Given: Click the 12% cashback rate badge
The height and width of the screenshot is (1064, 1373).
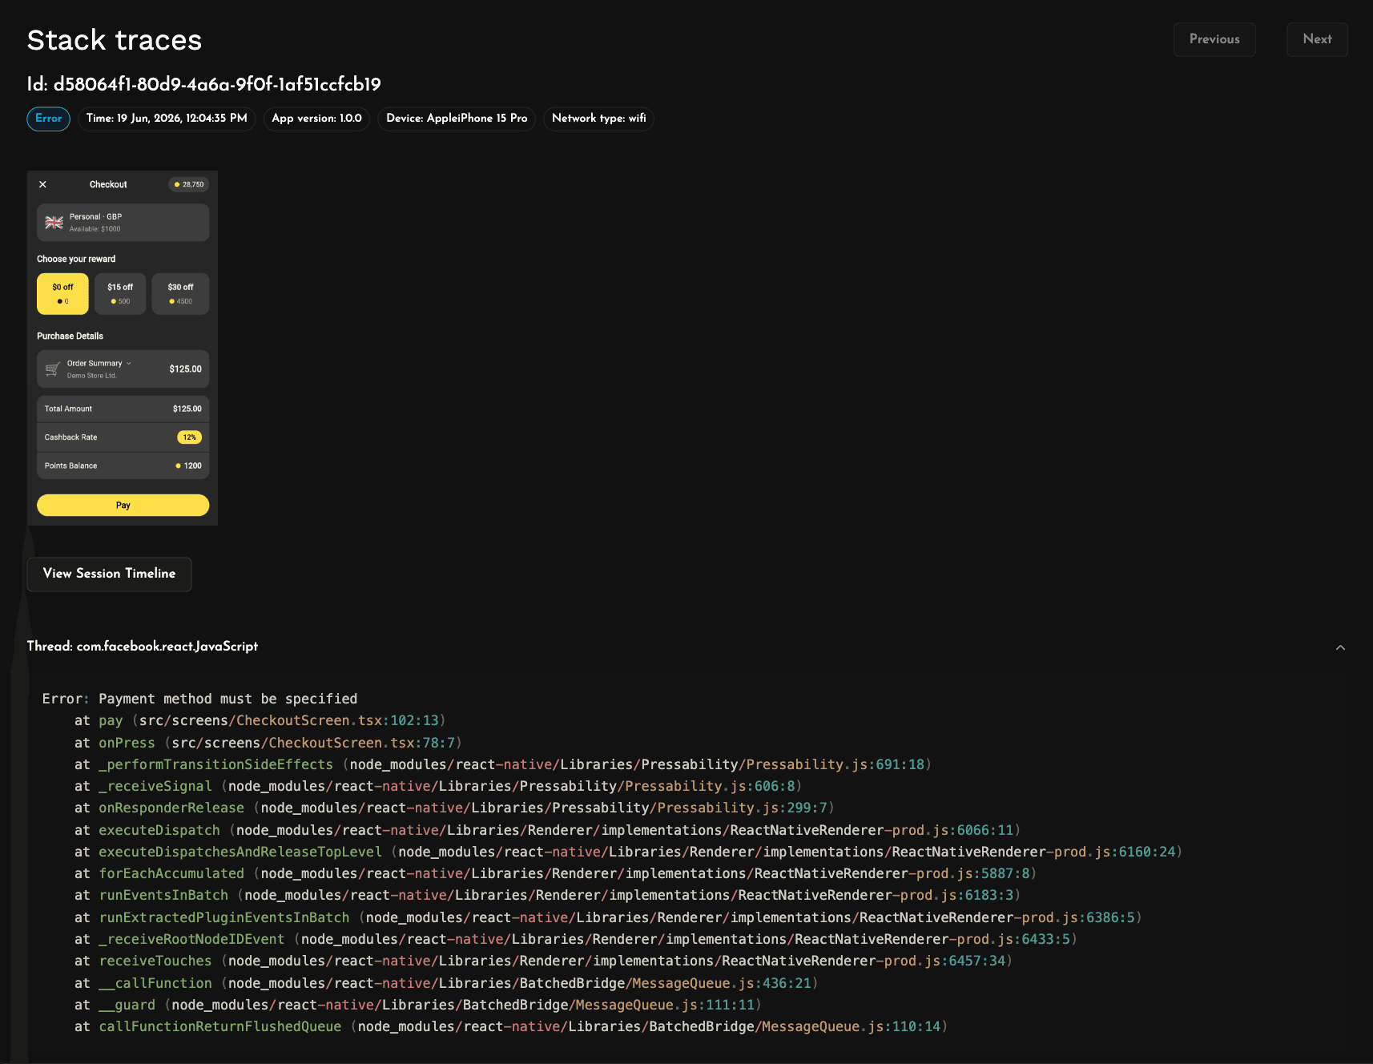Looking at the screenshot, I should coord(189,437).
